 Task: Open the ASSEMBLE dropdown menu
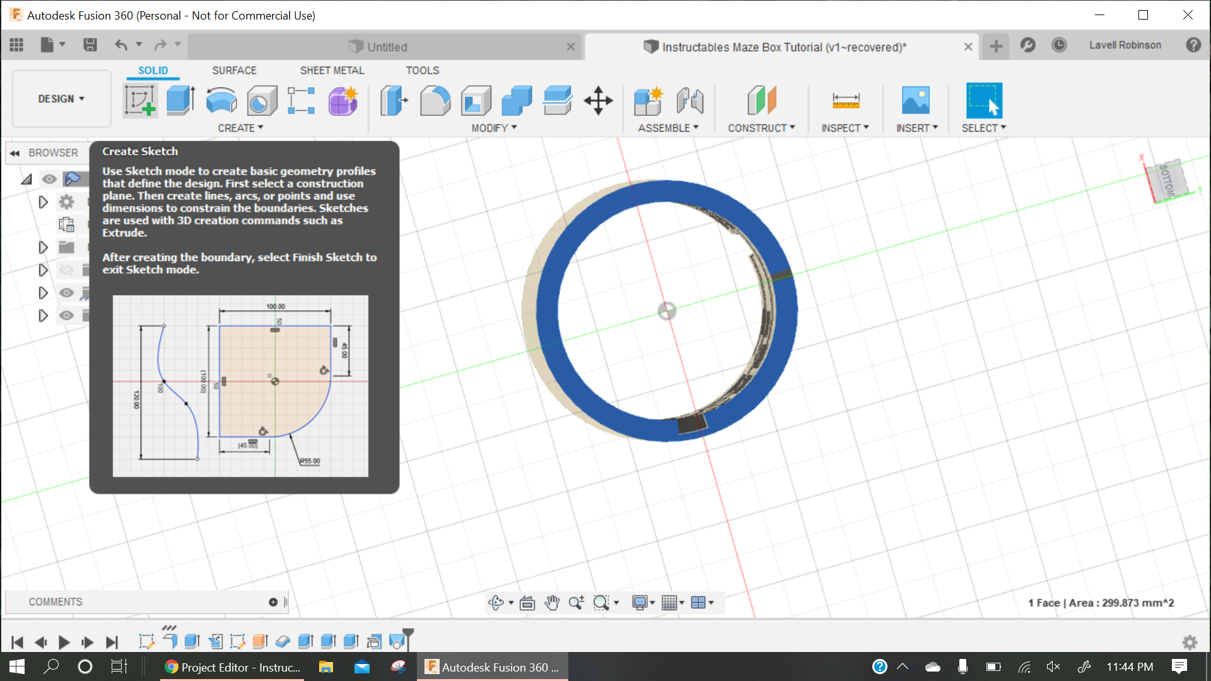668,128
